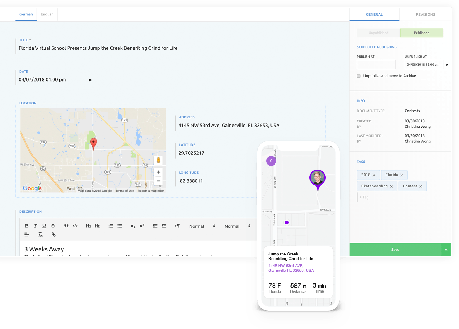Click the Publish At input field
459x329 pixels.
click(376, 65)
